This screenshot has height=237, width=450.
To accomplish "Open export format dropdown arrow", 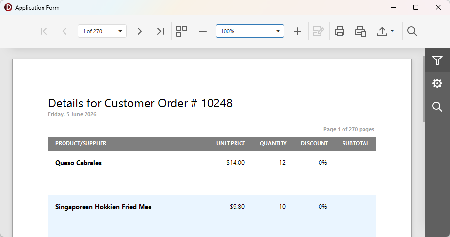I will [x=392, y=30].
